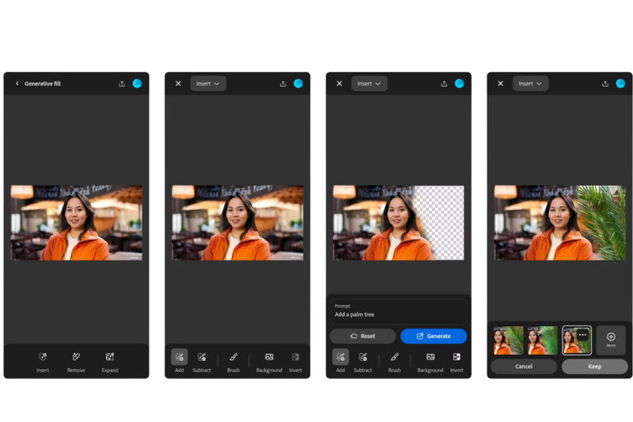Open the Insert dropdown in the second screen
Viewport: 633px width, 422px height.
208,83
